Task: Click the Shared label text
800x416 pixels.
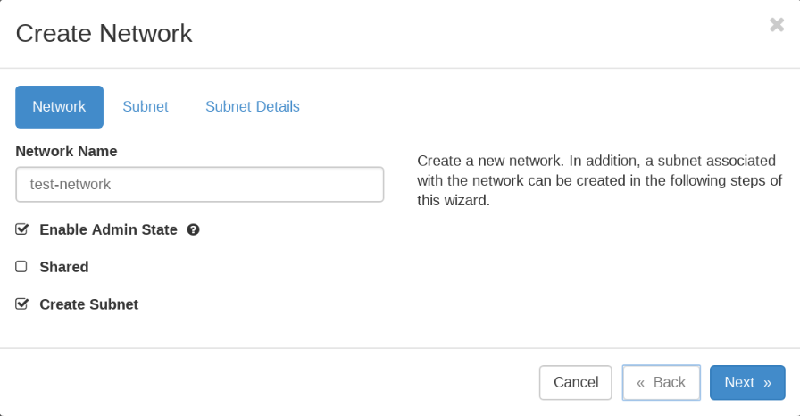Action: tap(64, 267)
